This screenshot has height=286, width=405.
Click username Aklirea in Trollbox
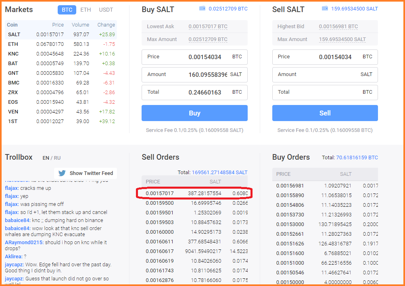(14, 257)
